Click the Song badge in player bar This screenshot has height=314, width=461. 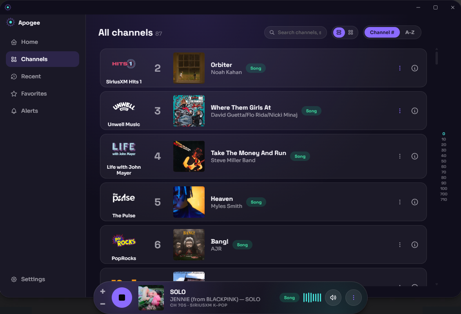[x=289, y=298]
